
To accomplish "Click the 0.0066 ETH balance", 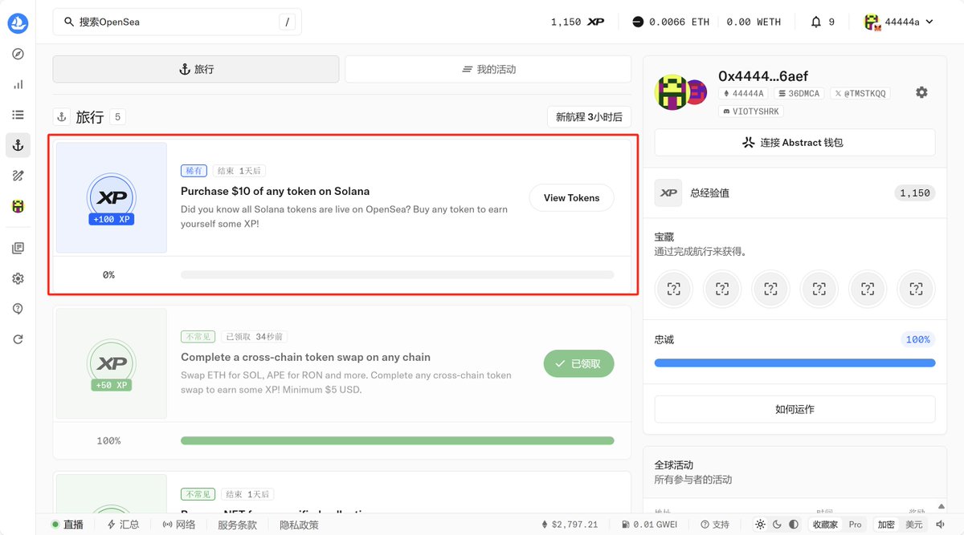I will coord(671,22).
